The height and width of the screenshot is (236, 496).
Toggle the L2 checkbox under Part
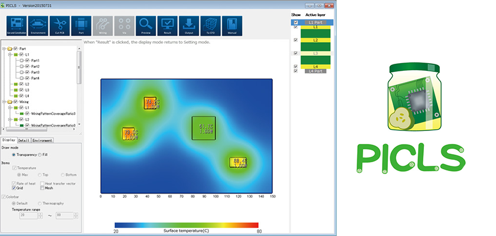click(21, 84)
